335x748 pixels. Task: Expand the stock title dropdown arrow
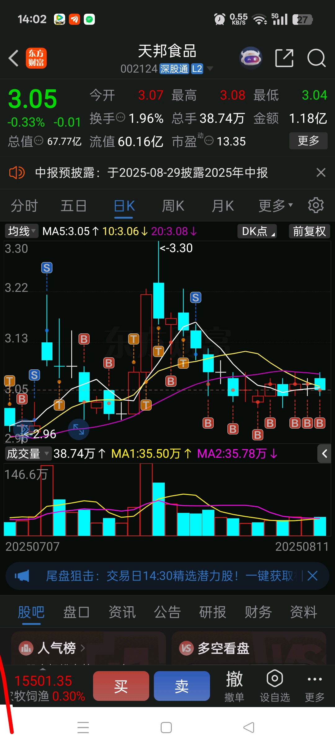210,68
